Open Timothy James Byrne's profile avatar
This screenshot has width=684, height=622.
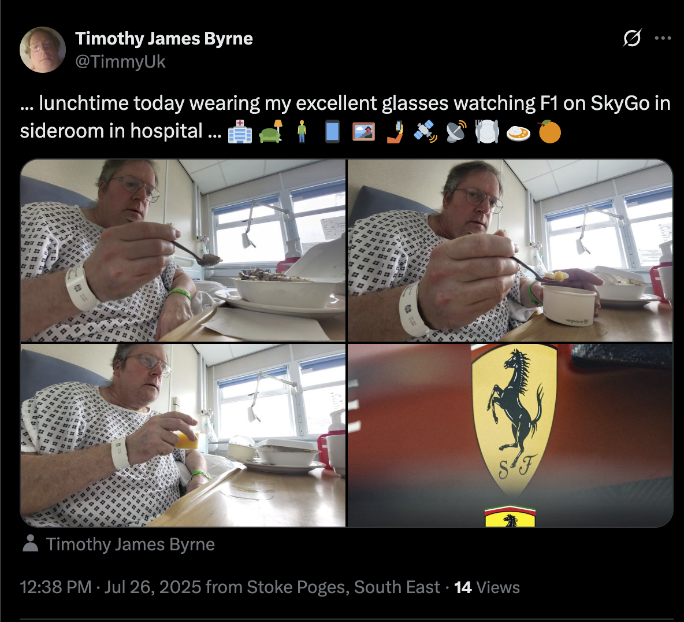click(x=43, y=50)
